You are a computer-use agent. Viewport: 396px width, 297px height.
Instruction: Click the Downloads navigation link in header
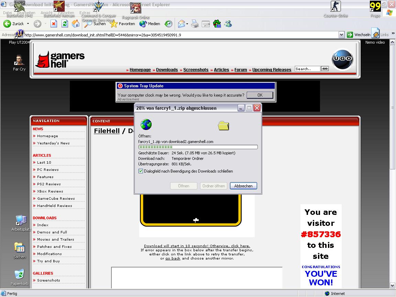point(167,70)
